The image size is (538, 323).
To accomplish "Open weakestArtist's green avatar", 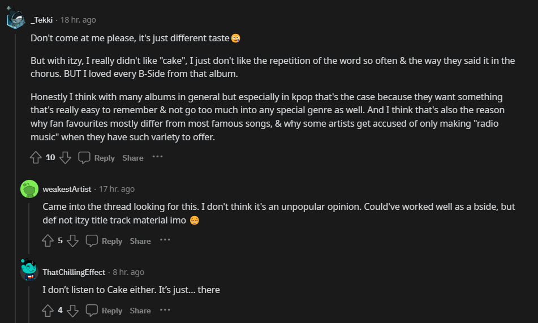I will [29, 189].
